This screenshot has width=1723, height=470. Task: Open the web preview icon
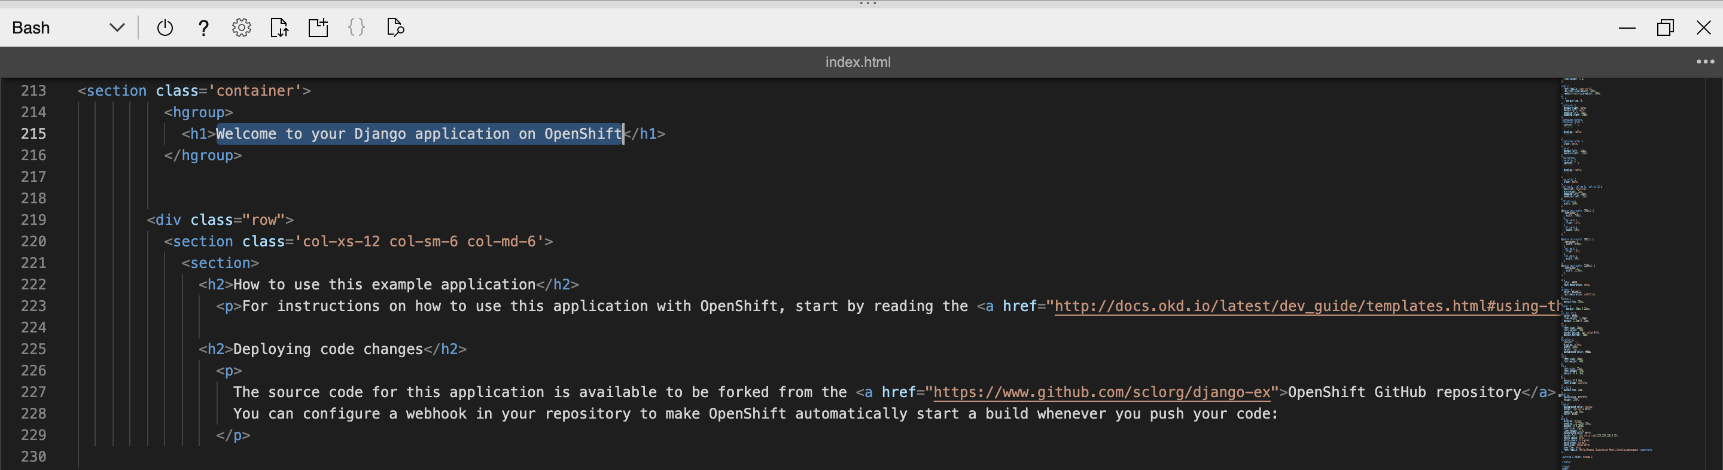tap(395, 28)
